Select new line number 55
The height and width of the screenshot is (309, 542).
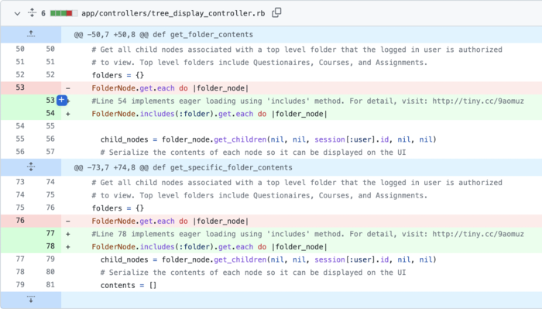pos(50,126)
